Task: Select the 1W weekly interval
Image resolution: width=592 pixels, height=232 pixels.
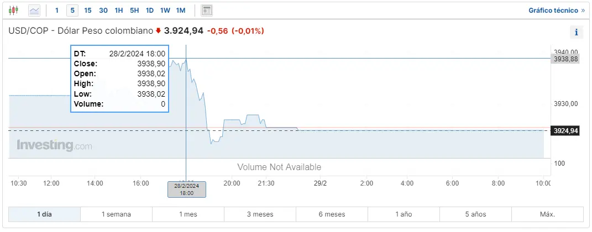Action: tap(165, 10)
